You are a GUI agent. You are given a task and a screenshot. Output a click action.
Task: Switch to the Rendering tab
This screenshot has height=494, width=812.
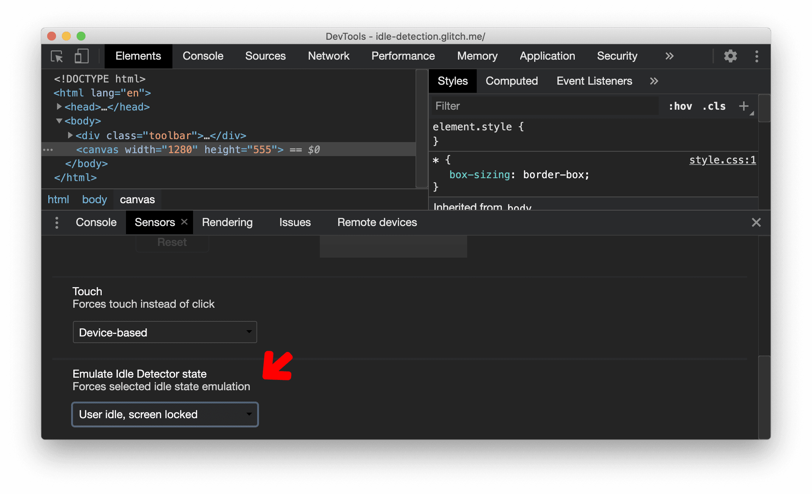(227, 222)
